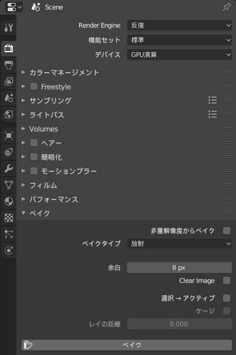Open World properties tab
Image resolution: width=236 pixels, height=355 pixels.
point(9,114)
